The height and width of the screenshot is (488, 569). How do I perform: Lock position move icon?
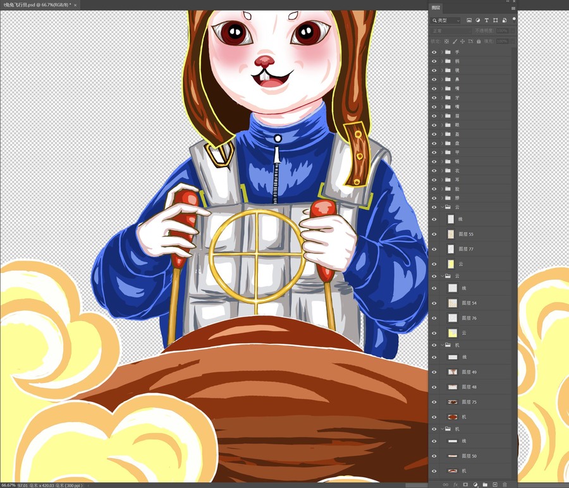click(463, 41)
